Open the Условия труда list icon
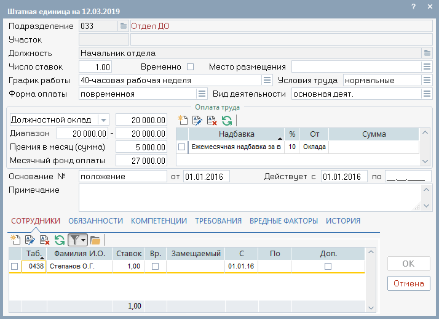The image size is (439, 319). (427, 81)
